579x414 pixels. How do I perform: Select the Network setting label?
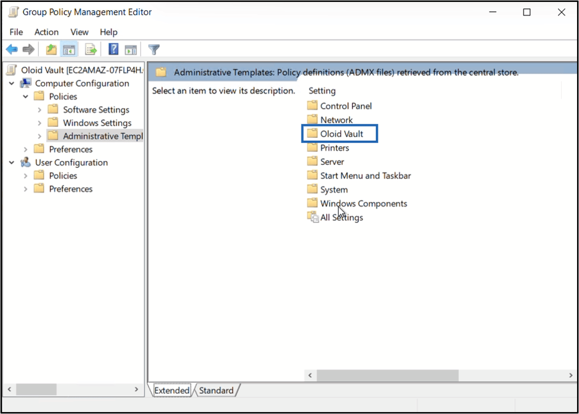336,120
